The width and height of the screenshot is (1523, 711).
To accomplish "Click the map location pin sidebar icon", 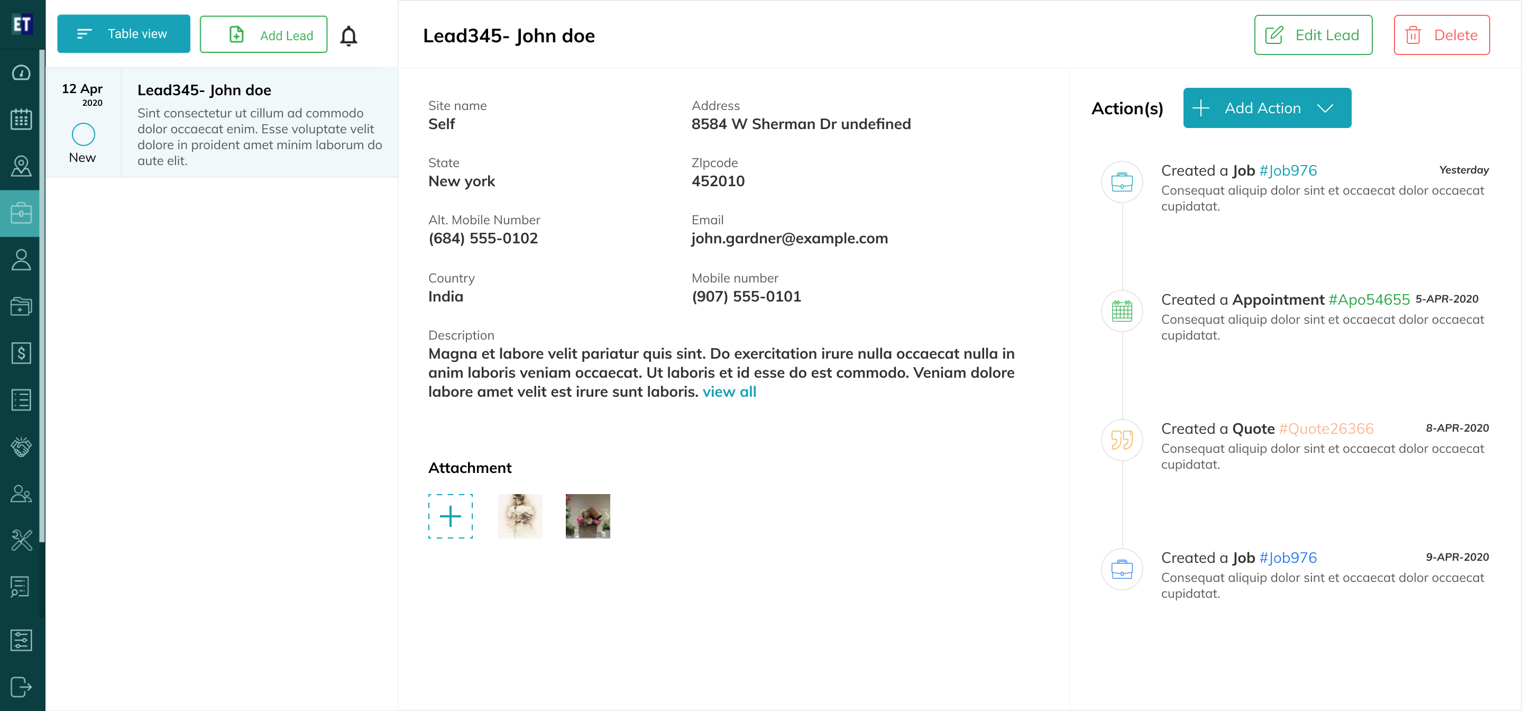I will 21,166.
